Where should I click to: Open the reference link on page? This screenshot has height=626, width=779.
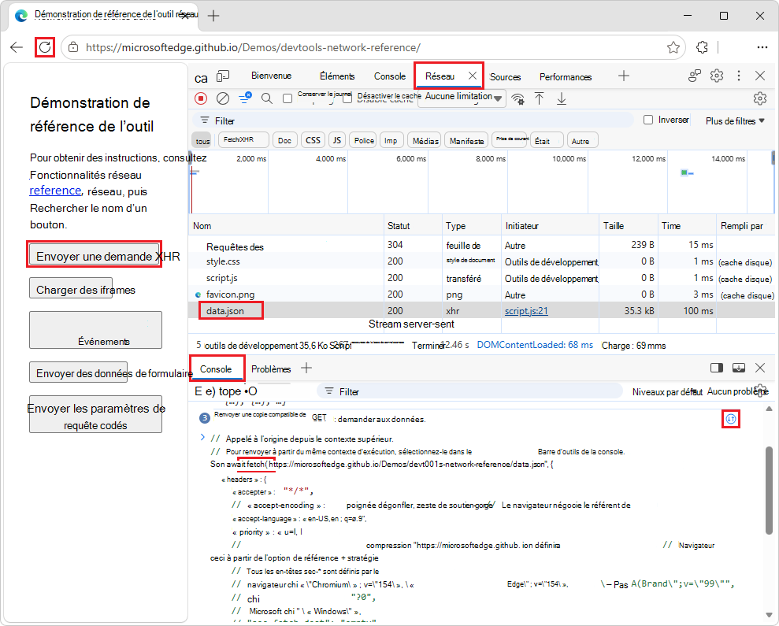(x=55, y=191)
